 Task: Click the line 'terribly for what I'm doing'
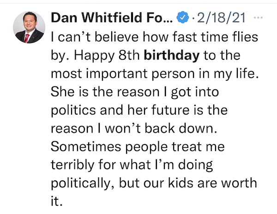pyautogui.click(x=132, y=165)
